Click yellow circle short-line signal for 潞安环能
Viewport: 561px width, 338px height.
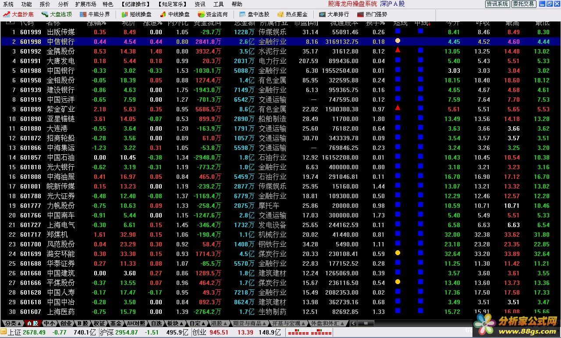(x=398, y=253)
